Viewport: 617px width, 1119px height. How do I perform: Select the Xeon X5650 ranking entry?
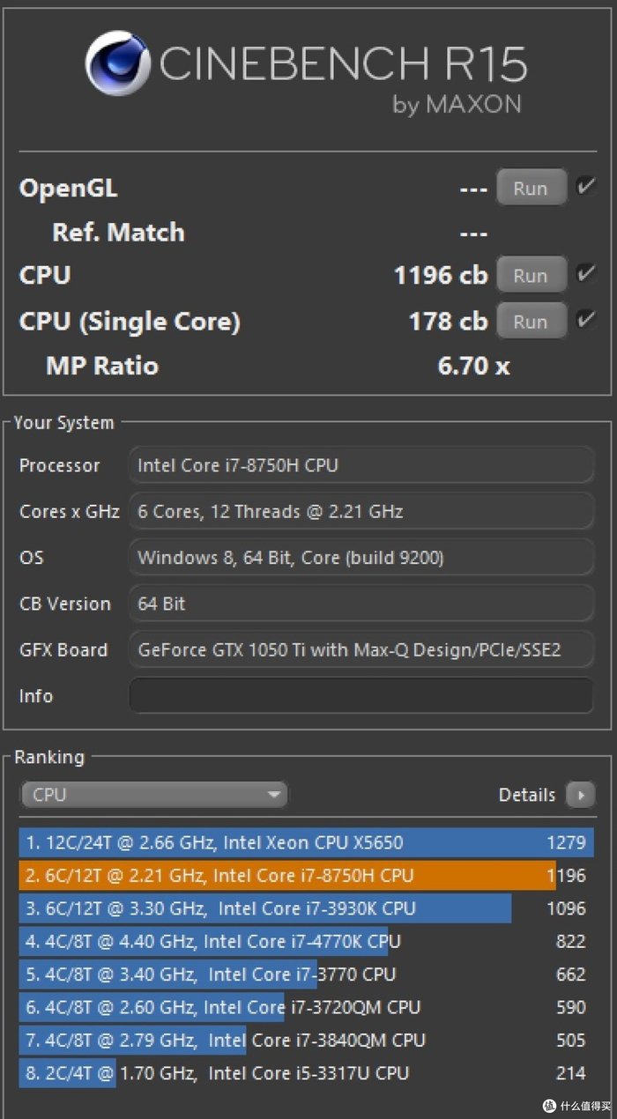click(305, 842)
